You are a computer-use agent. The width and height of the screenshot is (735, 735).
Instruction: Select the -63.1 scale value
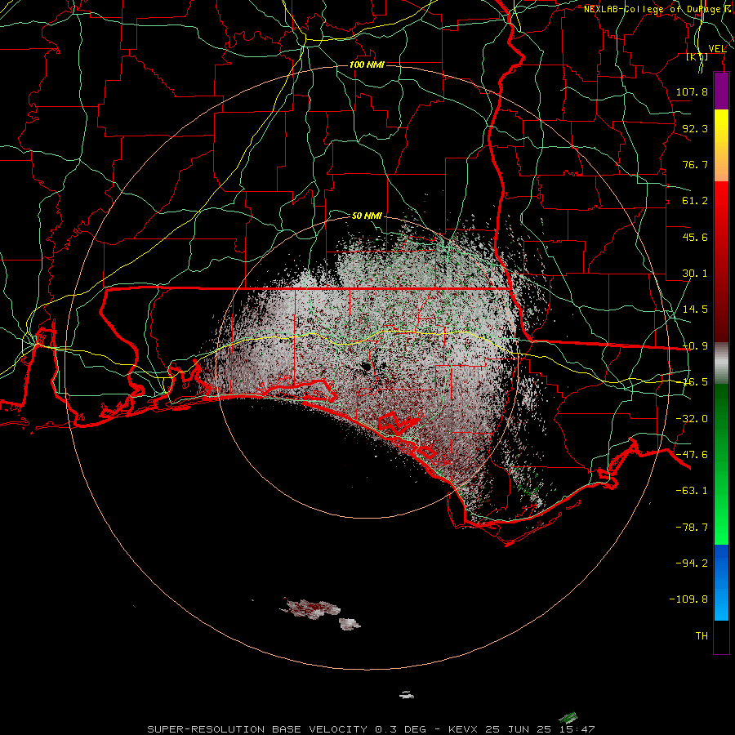[692, 491]
